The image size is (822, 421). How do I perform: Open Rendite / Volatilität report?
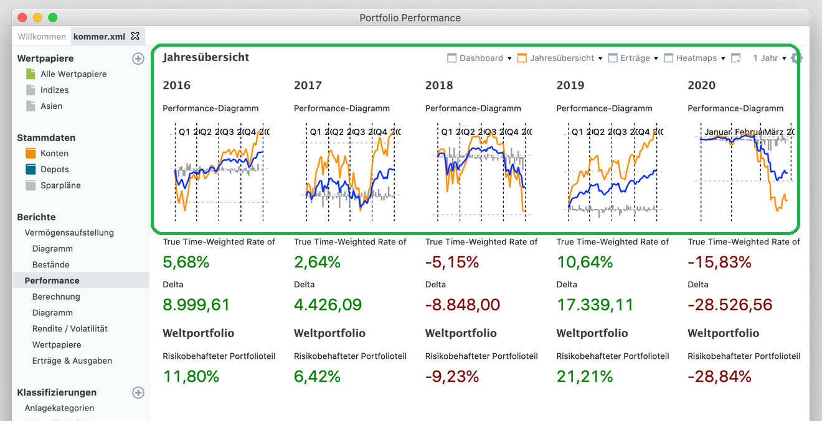70,328
